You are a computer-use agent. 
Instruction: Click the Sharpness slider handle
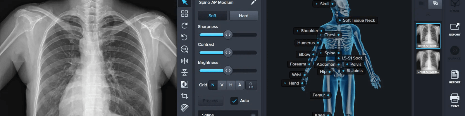[x=228, y=35]
